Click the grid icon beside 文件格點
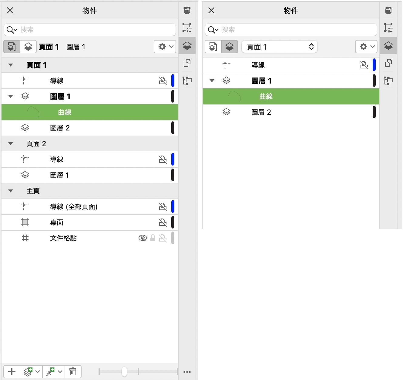The image size is (406, 385). pos(25,238)
